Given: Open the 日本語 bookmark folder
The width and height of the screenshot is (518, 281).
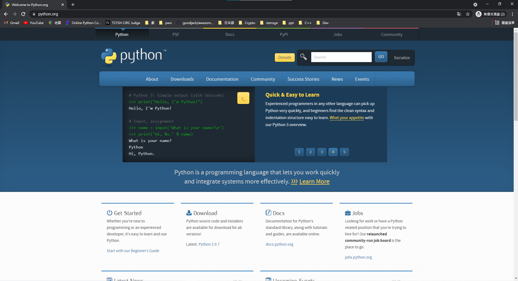Looking at the screenshot, I should 226,23.
